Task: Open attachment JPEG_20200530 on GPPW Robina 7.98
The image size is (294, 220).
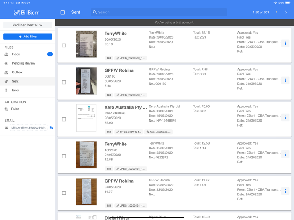Action: (x=131, y=95)
